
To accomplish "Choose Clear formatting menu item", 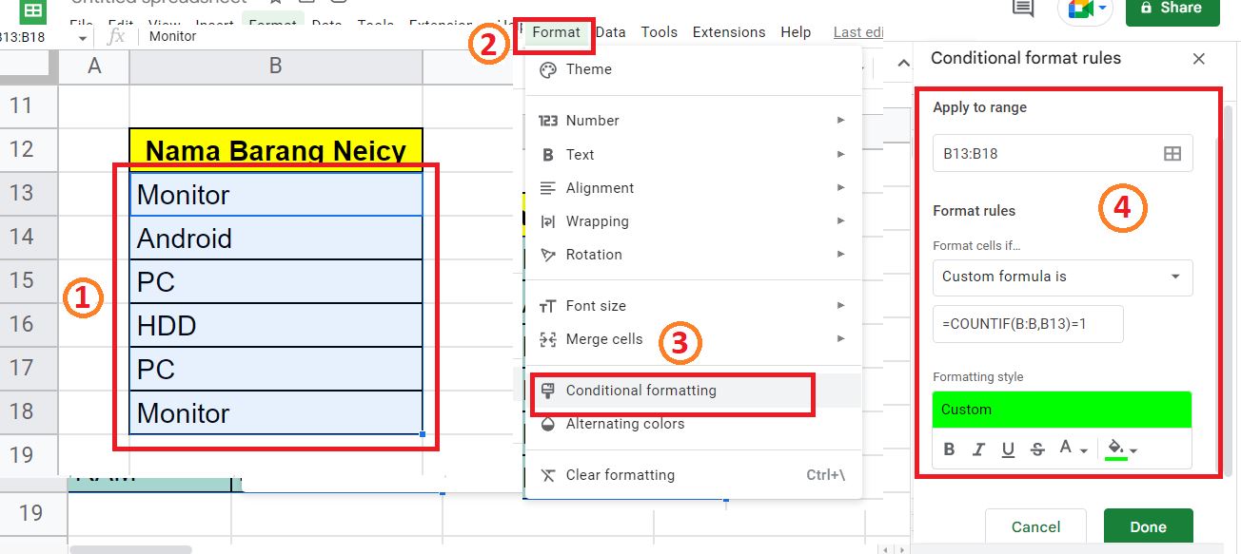I will pyautogui.click(x=694, y=475).
